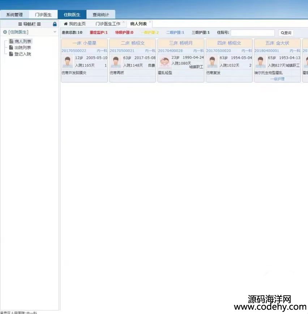
Task: Click 一级护理 on the 五床 card
Action: coord(277,79)
